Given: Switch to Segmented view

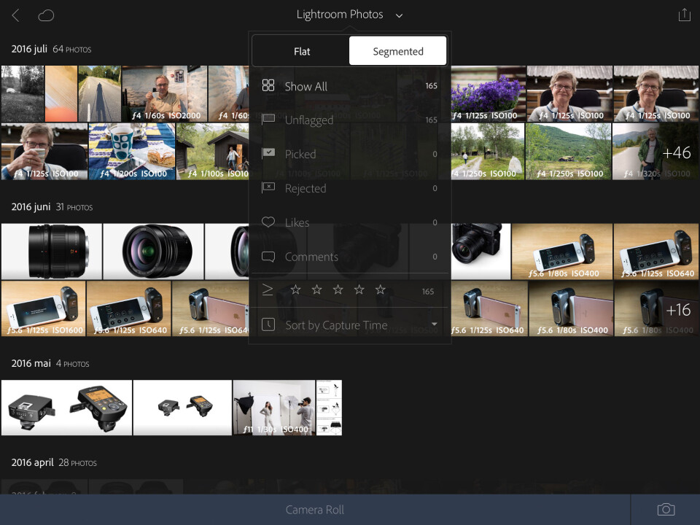Looking at the screenshot, I should pos(398,51).
